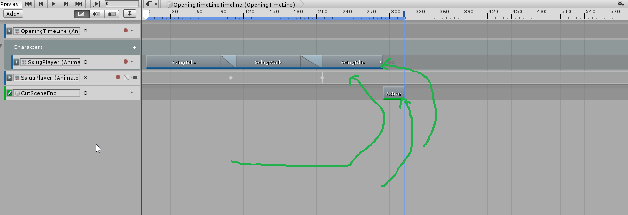Open the timeline settings gear menu
The width and height of the screenshot is (628, 215).
click(620, 4)
